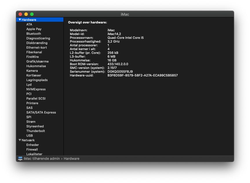Collapse the Hardware section disclosure triangle
Screen dimensions: 250x183
[20, 20]
